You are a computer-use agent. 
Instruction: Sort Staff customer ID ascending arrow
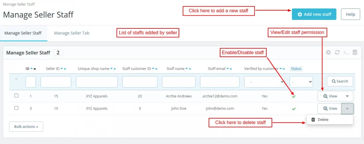[156, 69]
